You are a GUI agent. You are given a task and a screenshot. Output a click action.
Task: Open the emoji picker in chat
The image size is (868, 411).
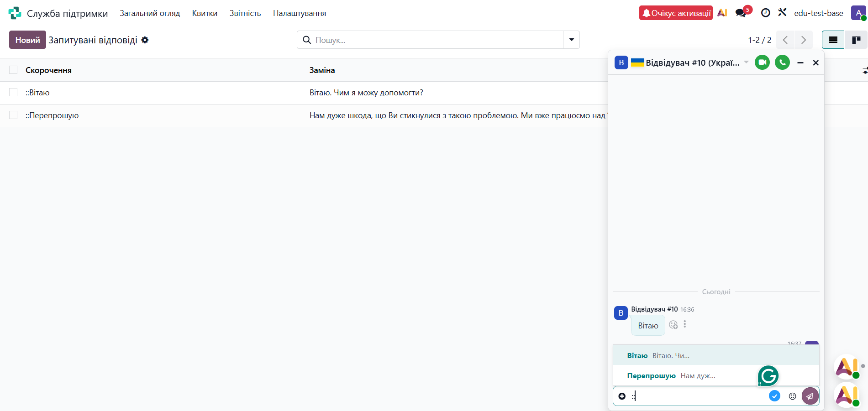click(x=793, y=396)
